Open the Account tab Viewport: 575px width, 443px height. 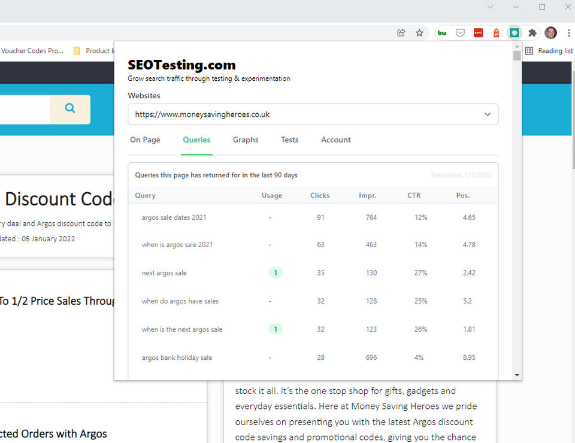pos(336,139)
